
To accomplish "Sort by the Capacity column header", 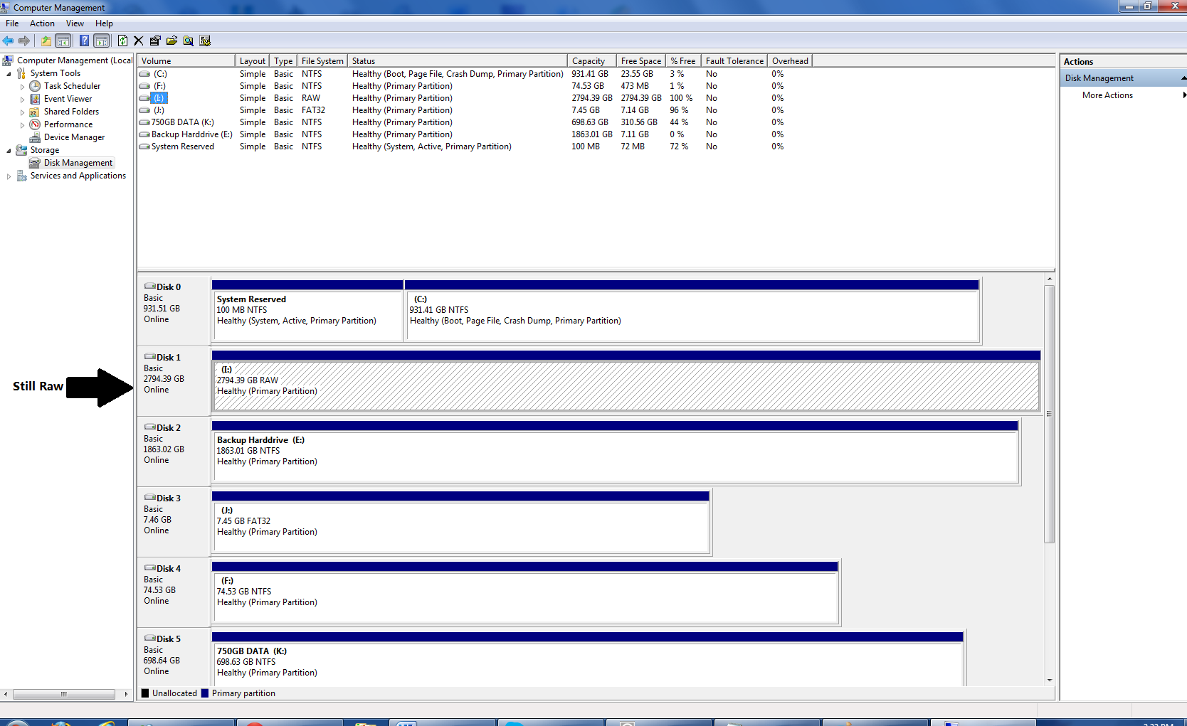I will point(591,61).
